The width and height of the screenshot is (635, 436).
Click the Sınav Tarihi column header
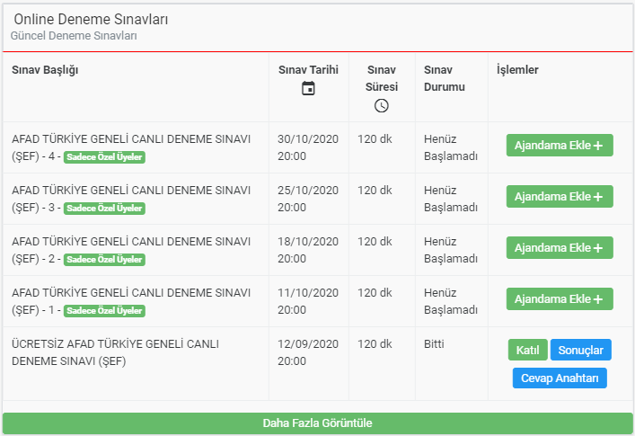[x=308, y=70]
